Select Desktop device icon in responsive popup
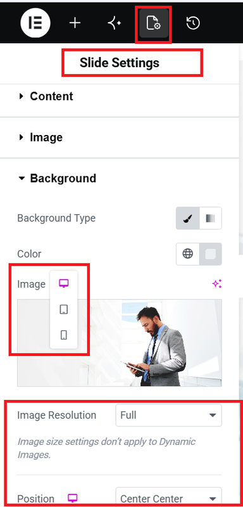This screenshot has height=507, width=243. point(63,284)
